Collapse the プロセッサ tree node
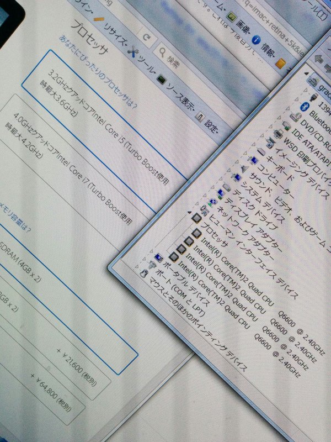331x442 pixels. pyautogui.click(x=190, y=212)
